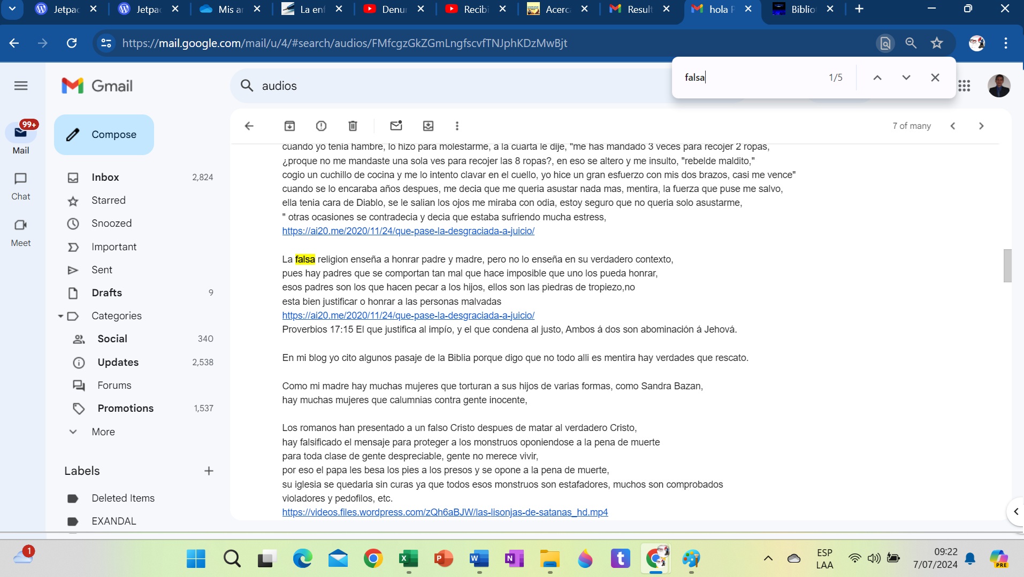1024x577 pixels.
Task: Open the Inbox folder
Action: pos(105,177)
